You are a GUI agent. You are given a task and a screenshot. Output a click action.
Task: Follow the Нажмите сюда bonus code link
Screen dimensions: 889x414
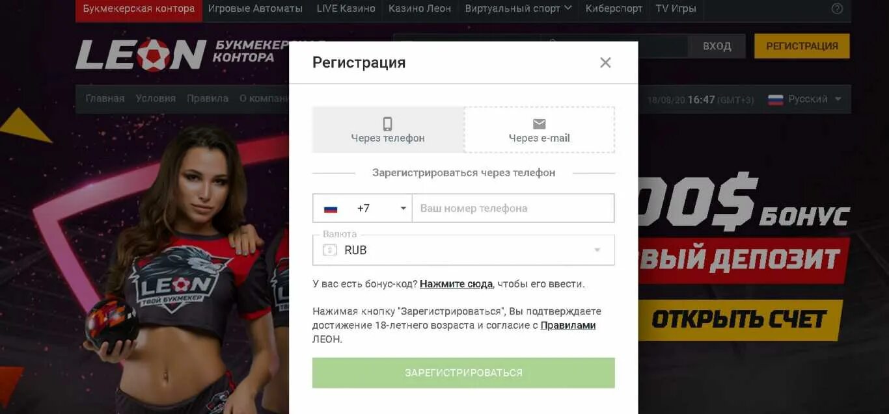456,284
